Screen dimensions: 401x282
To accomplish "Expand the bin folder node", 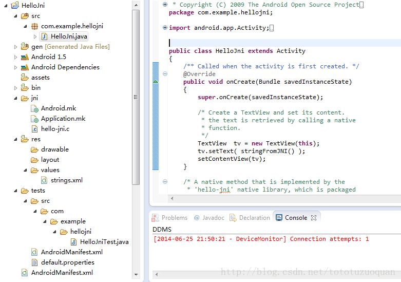I will [x=15, y=88].
